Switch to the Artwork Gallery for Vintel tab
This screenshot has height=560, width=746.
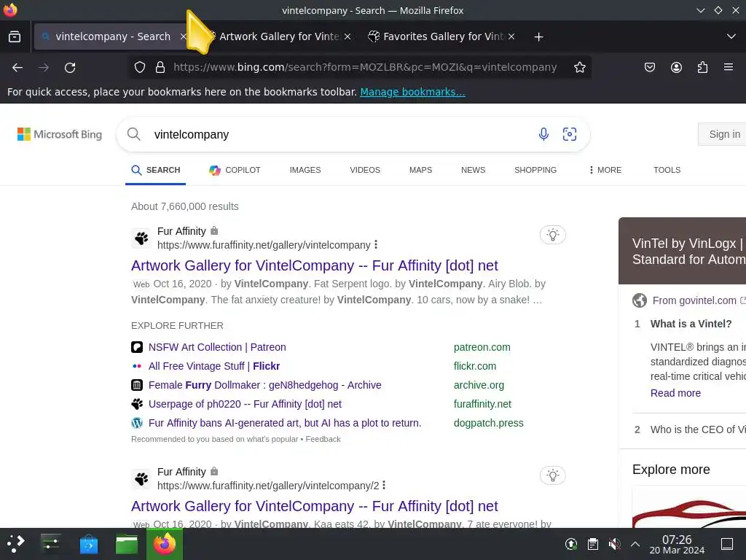coord(279,36)
